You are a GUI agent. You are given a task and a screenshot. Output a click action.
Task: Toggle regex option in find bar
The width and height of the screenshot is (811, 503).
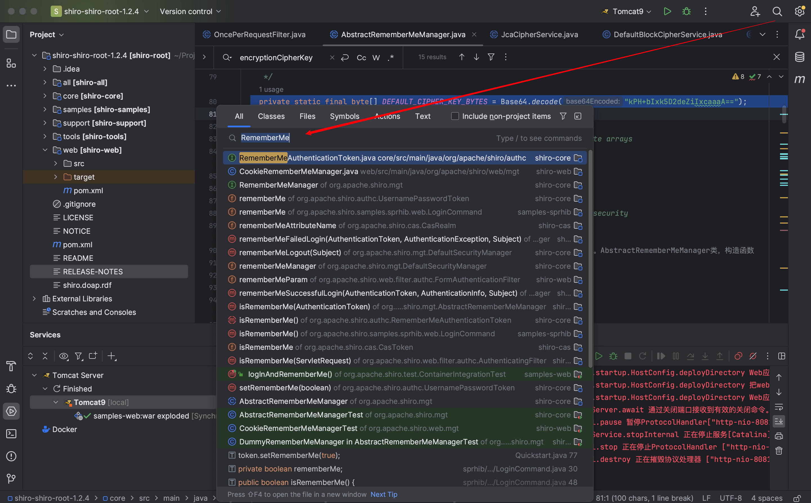tap(391, 57)
